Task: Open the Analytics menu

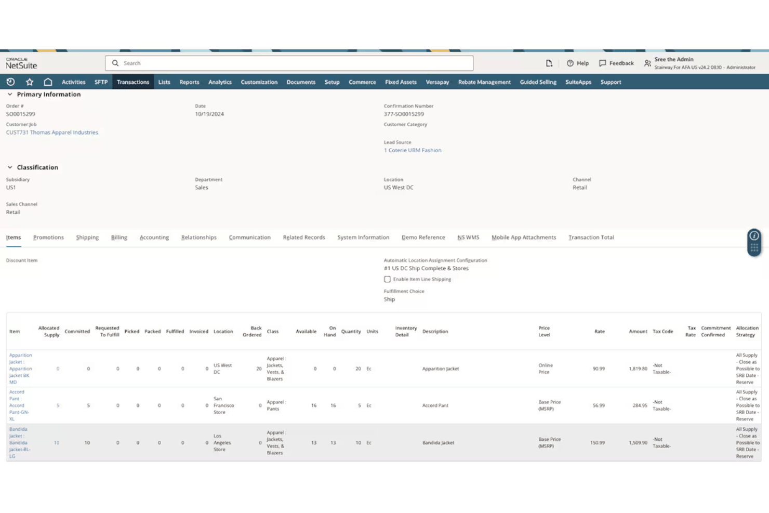Action: pyautogui.click(x=220, y=82)
